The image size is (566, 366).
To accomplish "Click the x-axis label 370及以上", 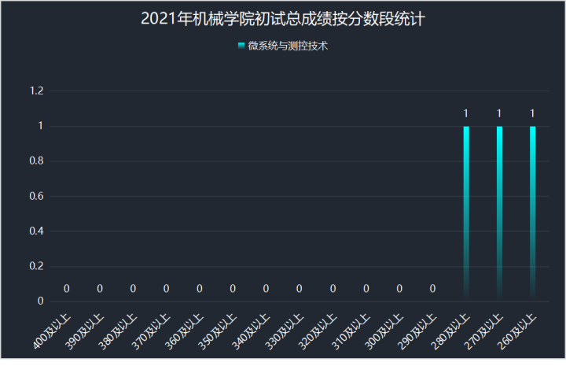I will (x=152, y=331).
